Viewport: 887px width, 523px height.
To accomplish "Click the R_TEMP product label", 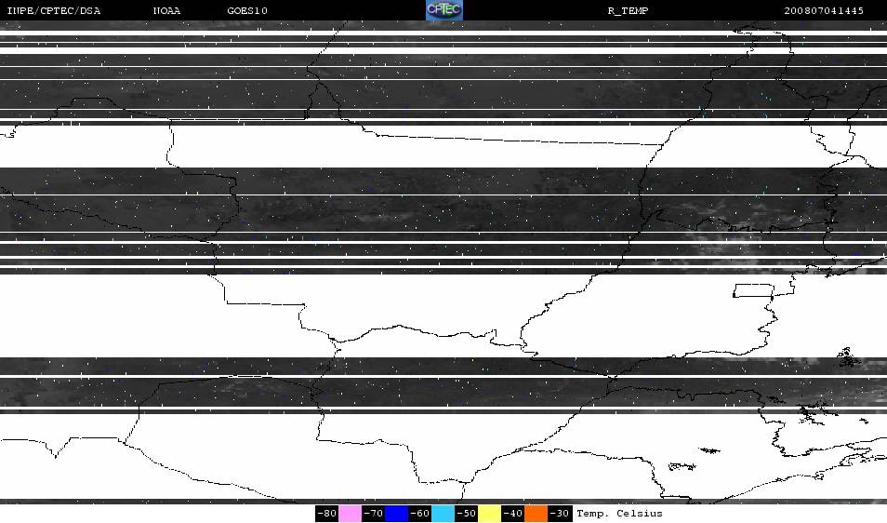I will click(628, 11).
